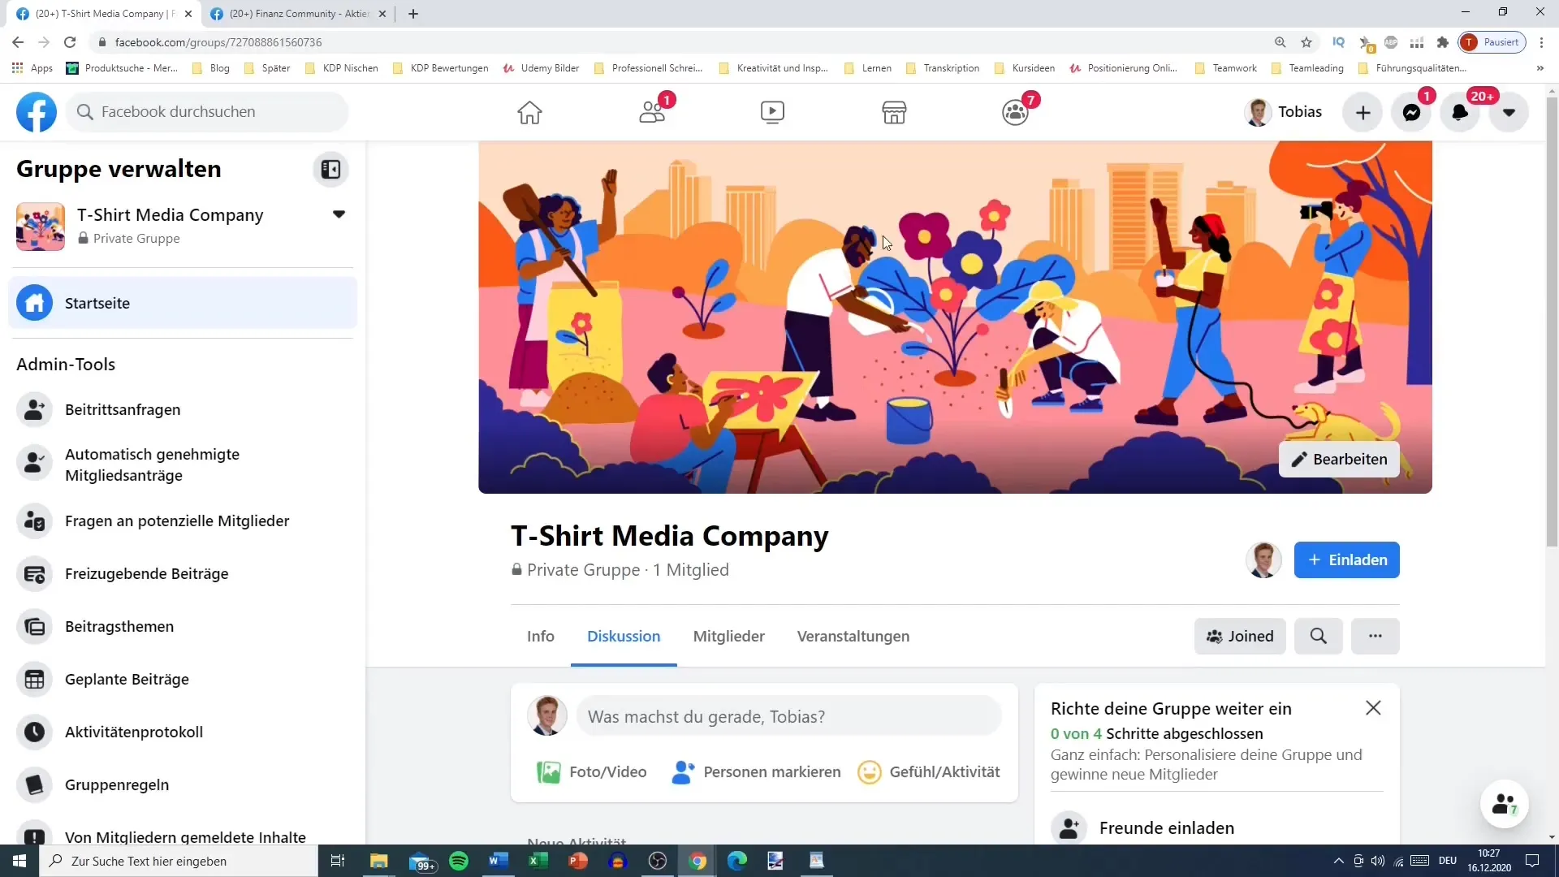Expand the T-Shirt Media Company dropdown
The width and height of the screenshot is (1559, 877).
[339, 213]
